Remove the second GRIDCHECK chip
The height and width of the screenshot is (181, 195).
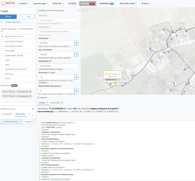(x=31, y=96)
